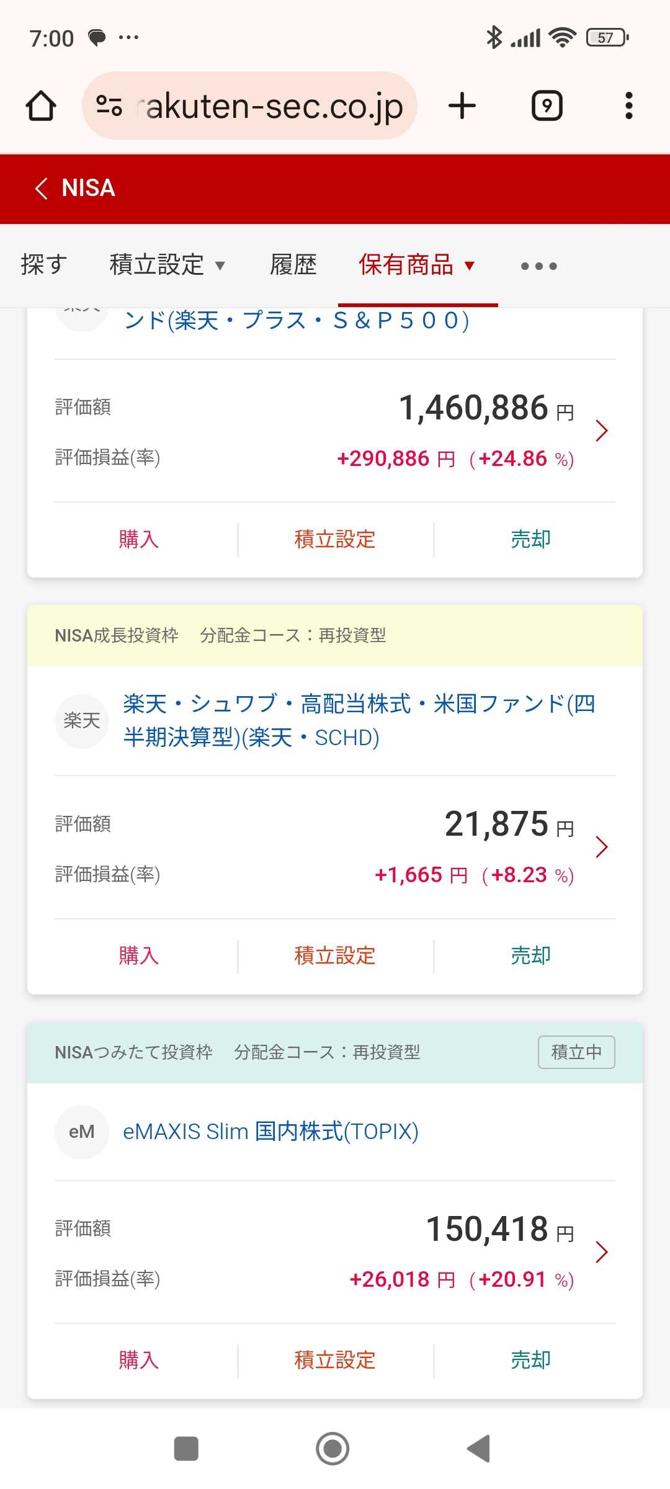Open details chevron for 1,460,886 円 holding
The width and height of the screenshot is (670, 1489).
pos(601,431)
